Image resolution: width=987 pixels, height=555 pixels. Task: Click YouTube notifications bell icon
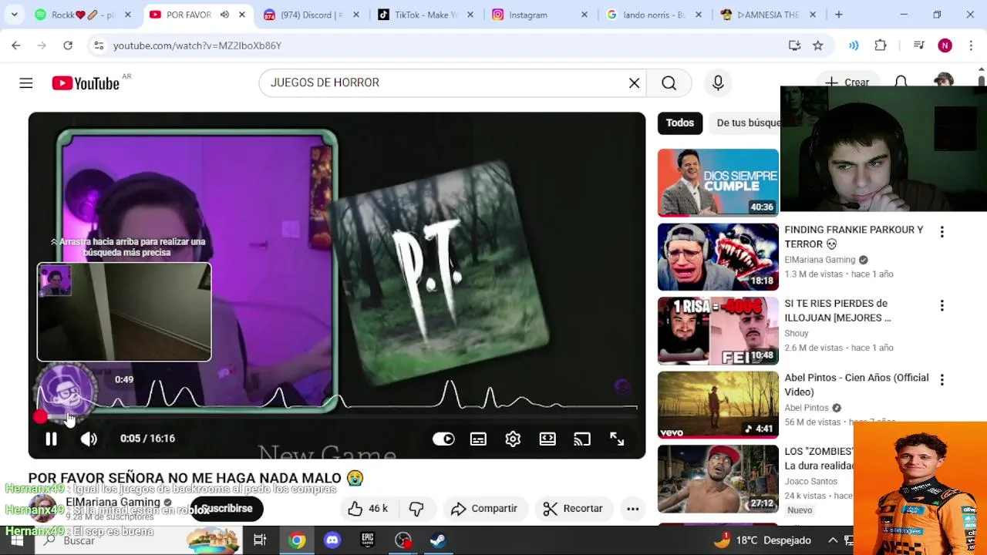(x=901, y=82)
